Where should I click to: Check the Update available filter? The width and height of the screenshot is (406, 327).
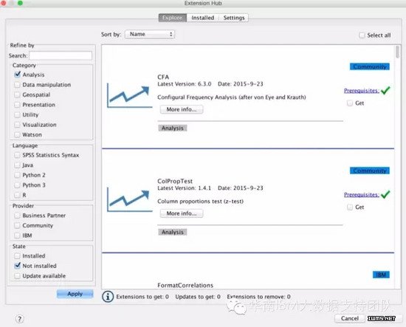[x=17, y=276]
